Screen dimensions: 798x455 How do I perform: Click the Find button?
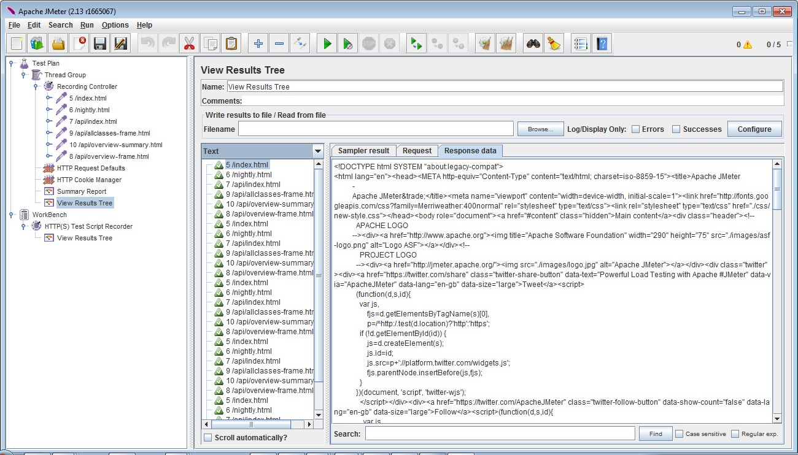[x=656, y=434]
